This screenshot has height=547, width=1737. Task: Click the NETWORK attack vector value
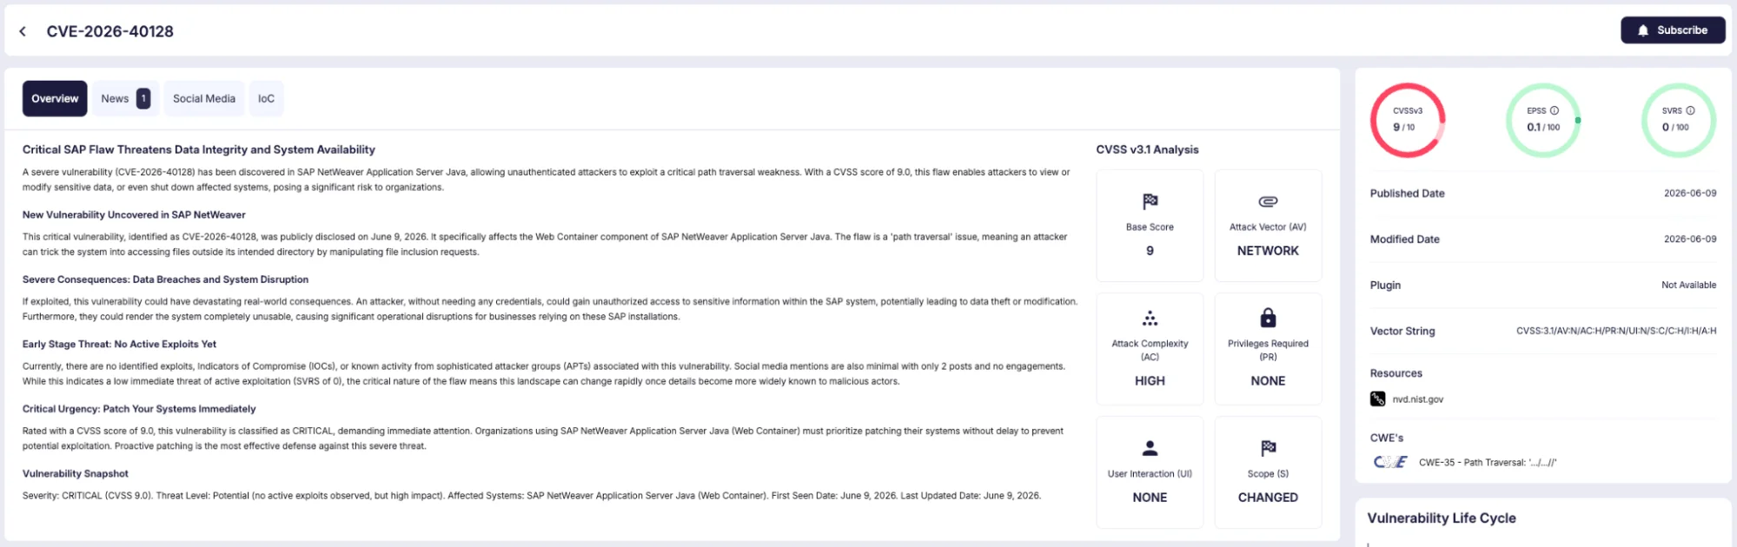coord(1268,251)
